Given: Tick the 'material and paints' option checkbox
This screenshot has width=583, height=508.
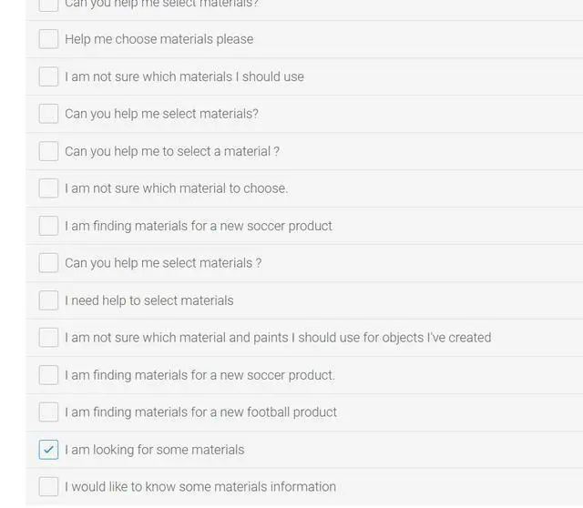Looking at the screenshot, I should tap(48, 338).
